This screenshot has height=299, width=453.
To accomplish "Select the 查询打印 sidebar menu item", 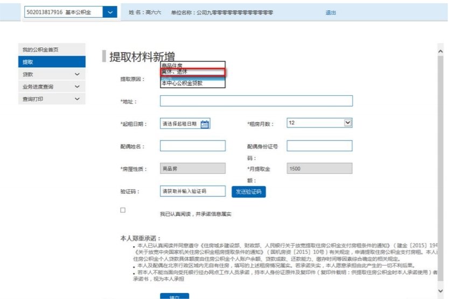I will 52,99.
